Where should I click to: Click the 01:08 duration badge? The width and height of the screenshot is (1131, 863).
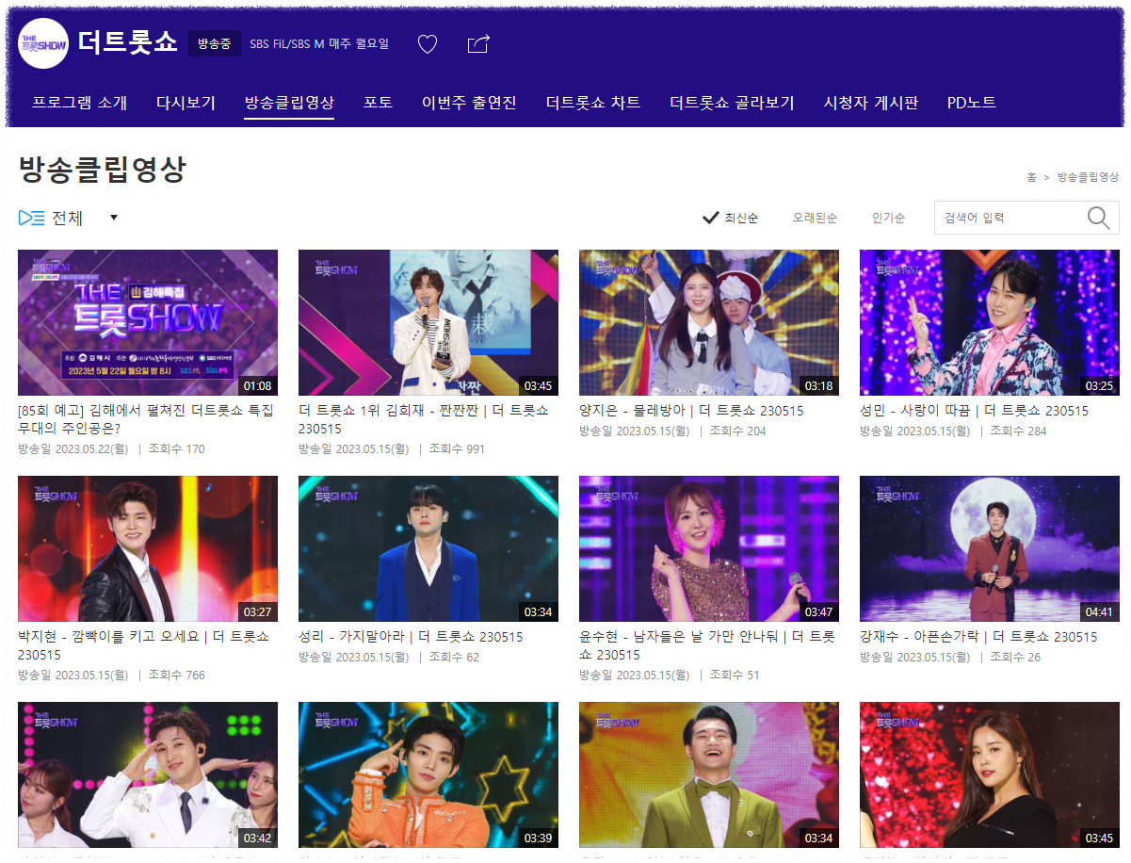[x=257, y=385]
